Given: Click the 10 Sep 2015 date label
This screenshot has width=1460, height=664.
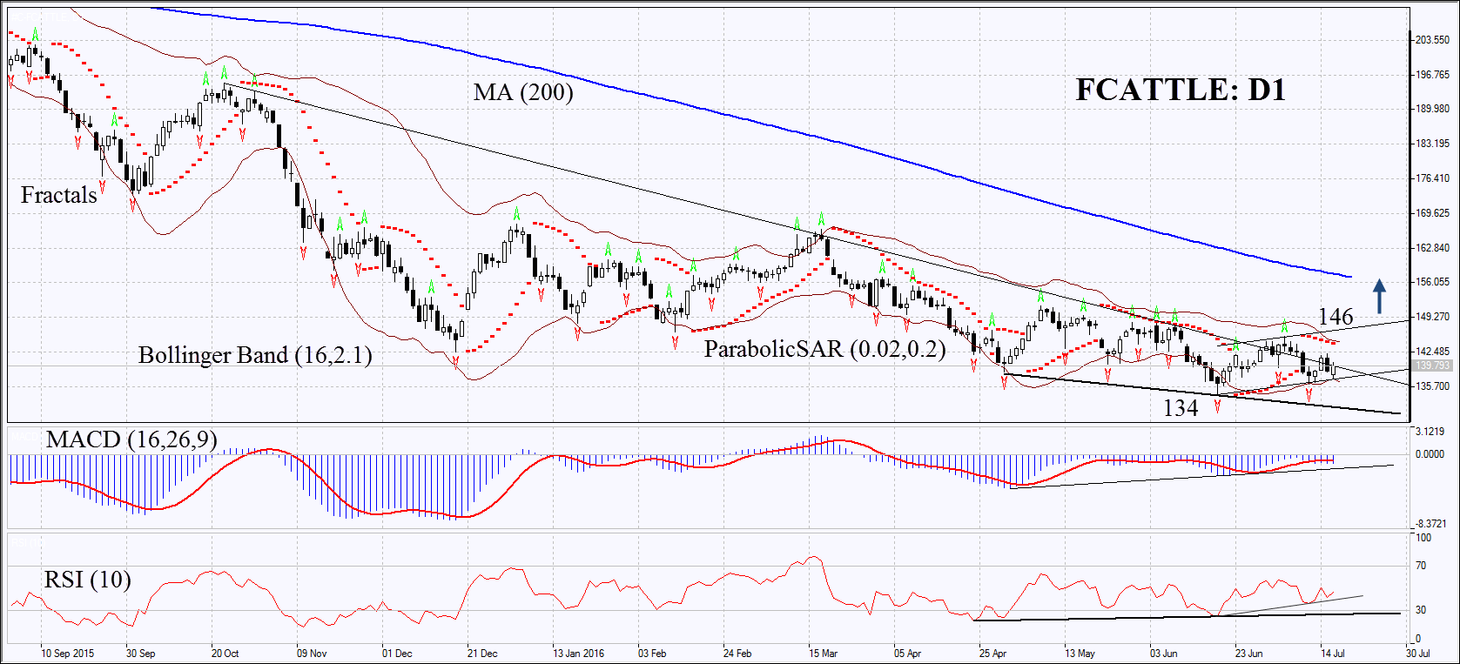Looking at the screenshot, I should [68, 653].
